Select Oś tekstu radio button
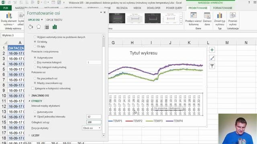The width and height of the screenshot is (257, 144). coord(35,42)
